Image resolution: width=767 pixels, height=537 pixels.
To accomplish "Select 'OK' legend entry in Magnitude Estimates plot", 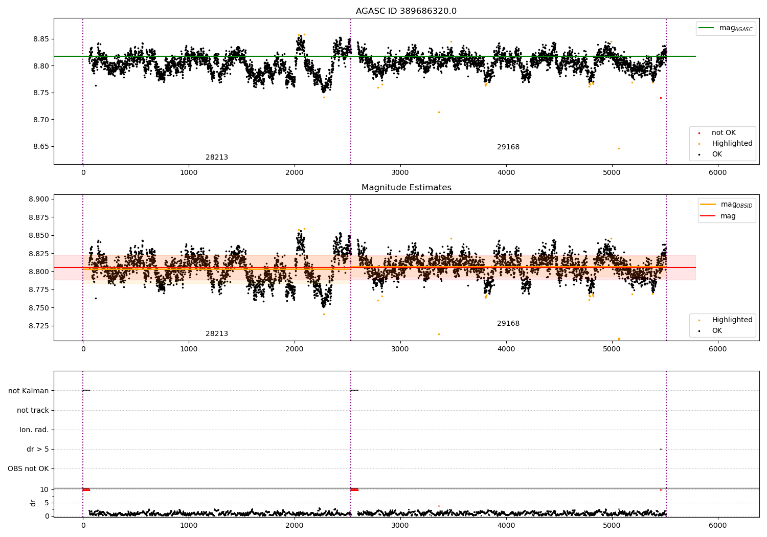I will click(717, 330).
